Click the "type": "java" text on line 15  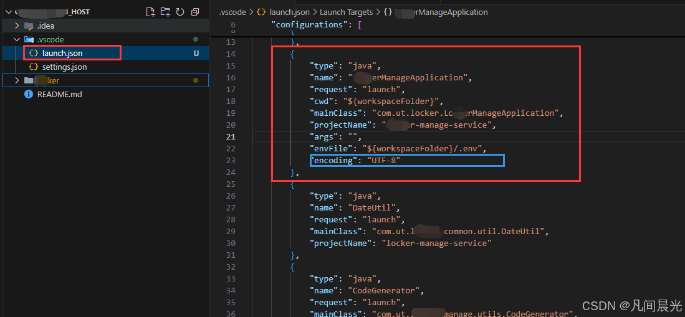pyautogui.click(x=345, y=65)
